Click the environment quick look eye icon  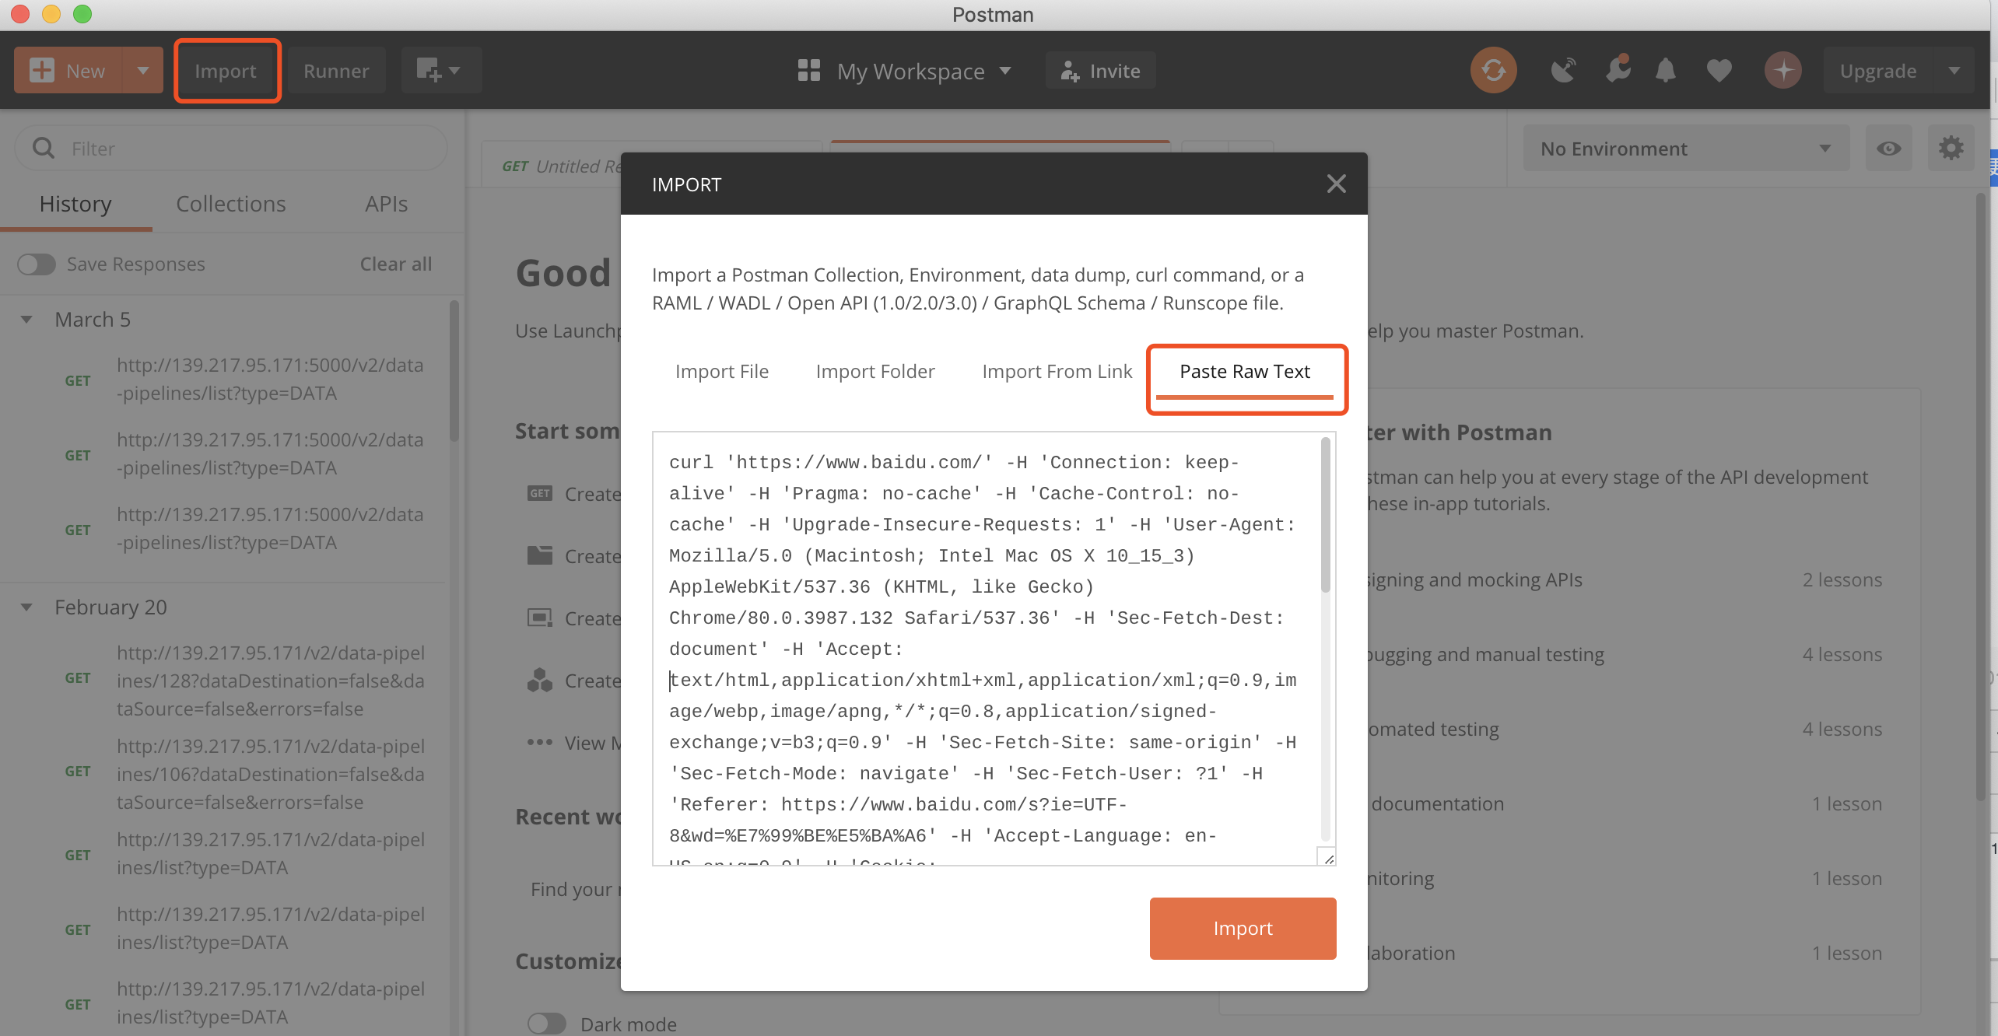(1888, 148)
